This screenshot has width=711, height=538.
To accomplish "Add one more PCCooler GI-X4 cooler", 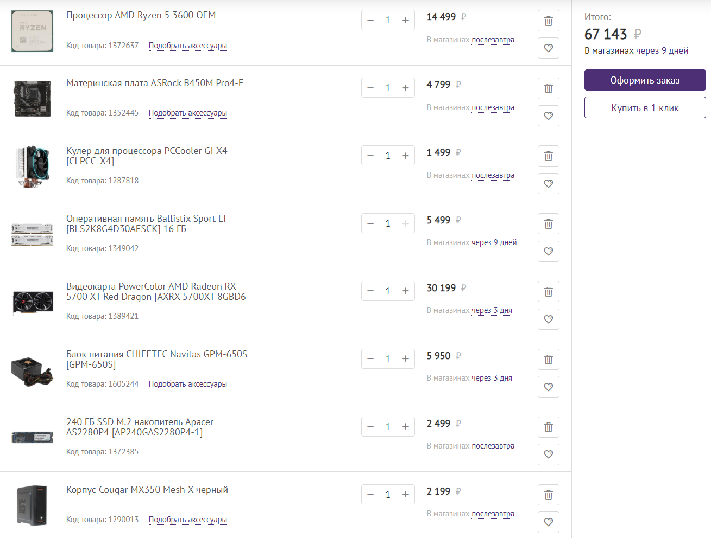I will 406,156.
